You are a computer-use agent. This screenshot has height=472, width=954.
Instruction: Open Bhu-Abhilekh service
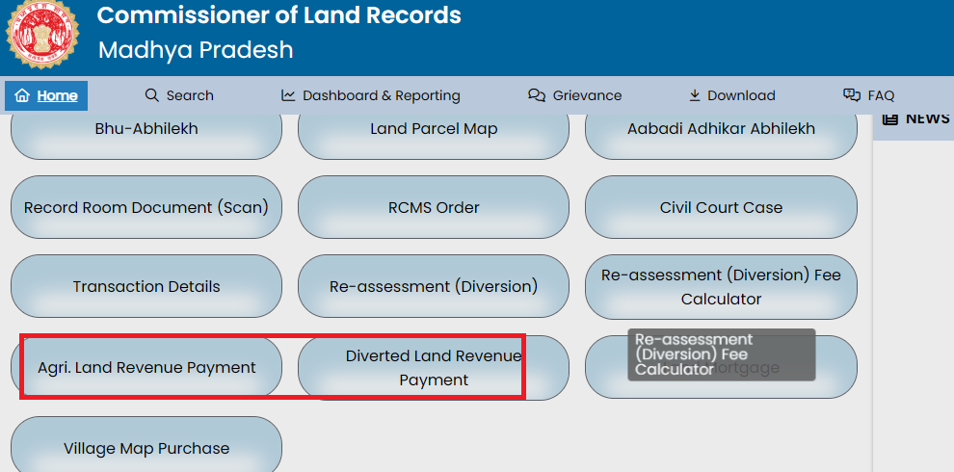tap(146, 131)
